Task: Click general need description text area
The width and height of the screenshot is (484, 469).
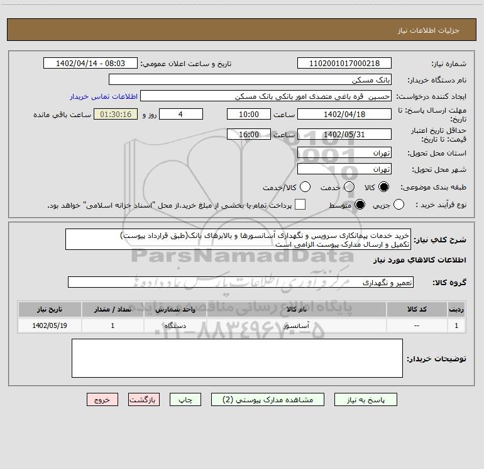Action: 238,240
